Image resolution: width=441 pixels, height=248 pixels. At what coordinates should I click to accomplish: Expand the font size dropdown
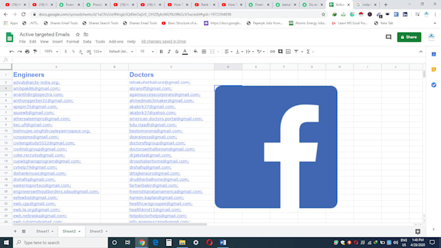point(147,51)
